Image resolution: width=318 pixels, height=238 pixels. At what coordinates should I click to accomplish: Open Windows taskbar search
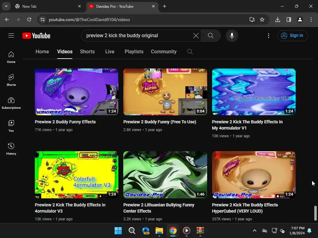pos(132,231)
